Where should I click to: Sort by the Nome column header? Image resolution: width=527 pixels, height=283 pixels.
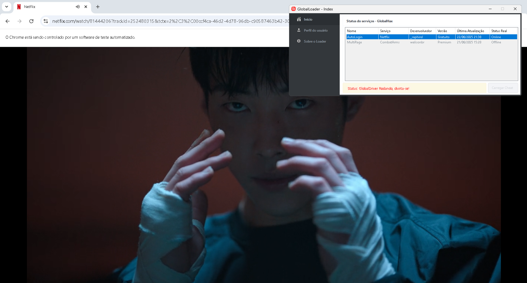click(361, 31)
